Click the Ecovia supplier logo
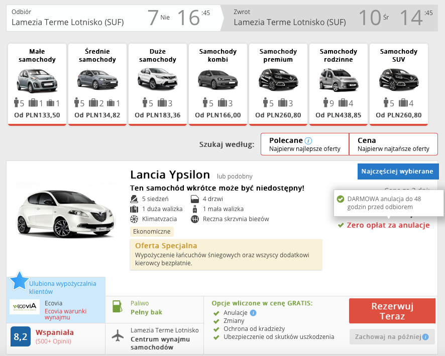This screenshot has height=356, width=445. pyautogui.click(x=25, y=306)
